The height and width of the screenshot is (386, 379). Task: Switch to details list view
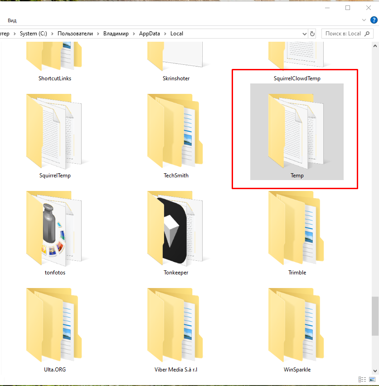click(x=362, y=379)
